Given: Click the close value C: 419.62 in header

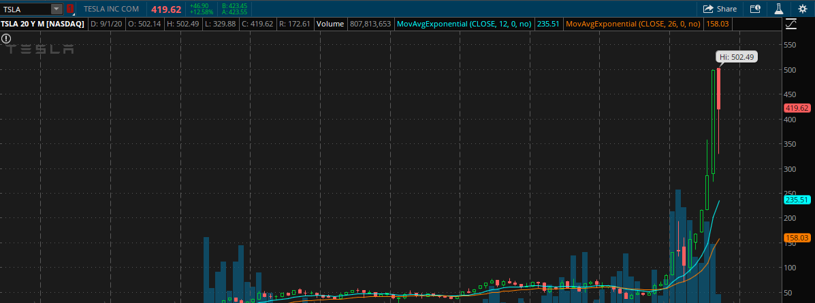Looking at the screenshot, I should pos(258,24).
